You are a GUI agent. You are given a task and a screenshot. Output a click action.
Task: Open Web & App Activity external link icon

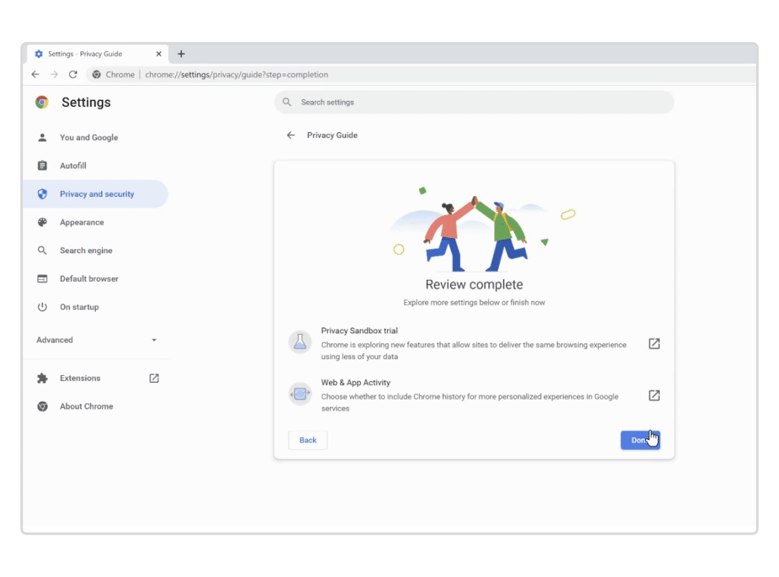[654, 395]
